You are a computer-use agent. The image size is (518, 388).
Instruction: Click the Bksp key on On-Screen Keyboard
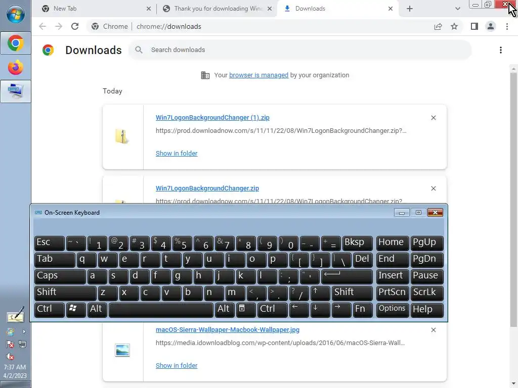(358, 243)
